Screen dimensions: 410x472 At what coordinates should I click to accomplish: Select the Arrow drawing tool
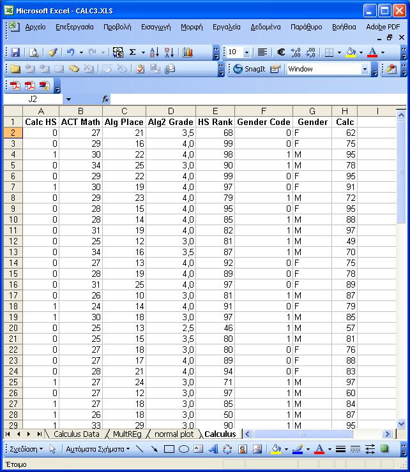point(155,449)
